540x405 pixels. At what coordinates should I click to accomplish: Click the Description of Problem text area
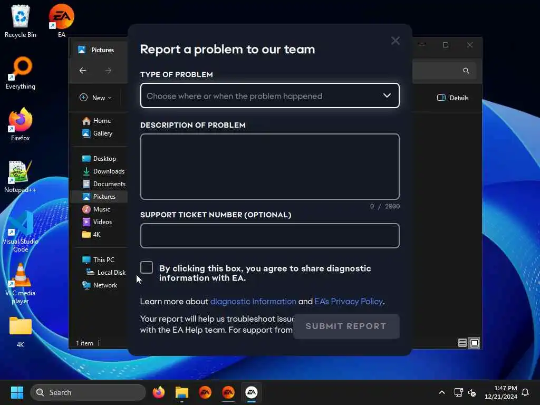pyautogui.click(x=269, y=167)
